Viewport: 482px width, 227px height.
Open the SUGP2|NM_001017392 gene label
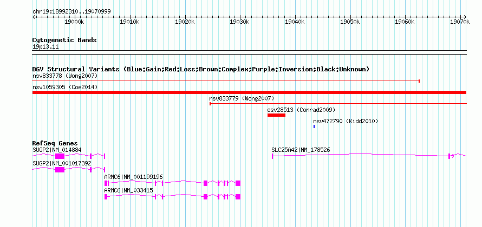(x=62, y=163)
